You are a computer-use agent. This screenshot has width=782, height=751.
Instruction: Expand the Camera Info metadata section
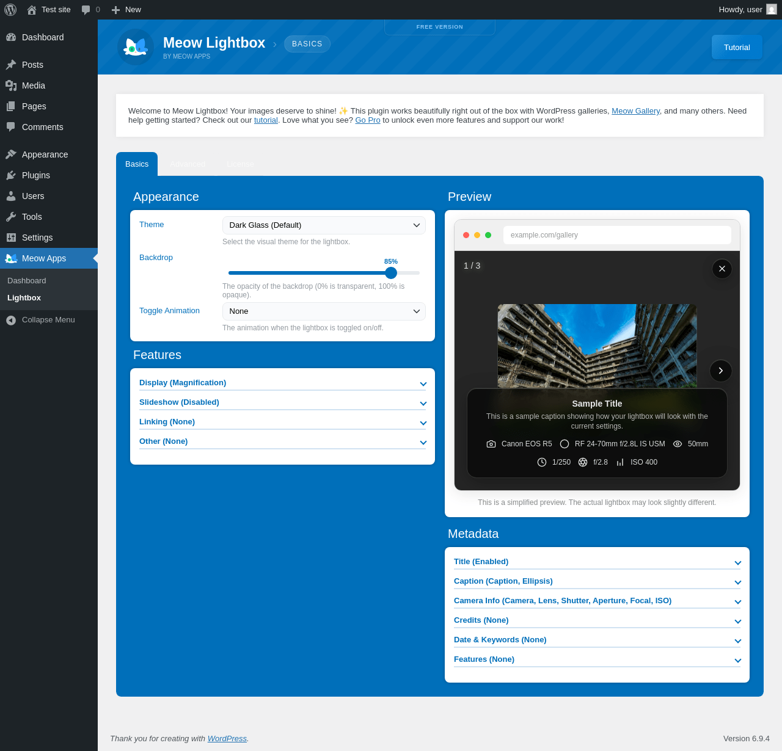tap(597, 601)
